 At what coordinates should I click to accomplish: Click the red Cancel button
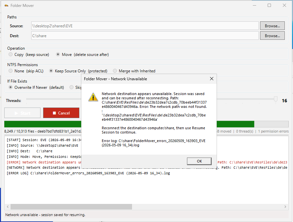pyautogui.click(x=61, y=113)
